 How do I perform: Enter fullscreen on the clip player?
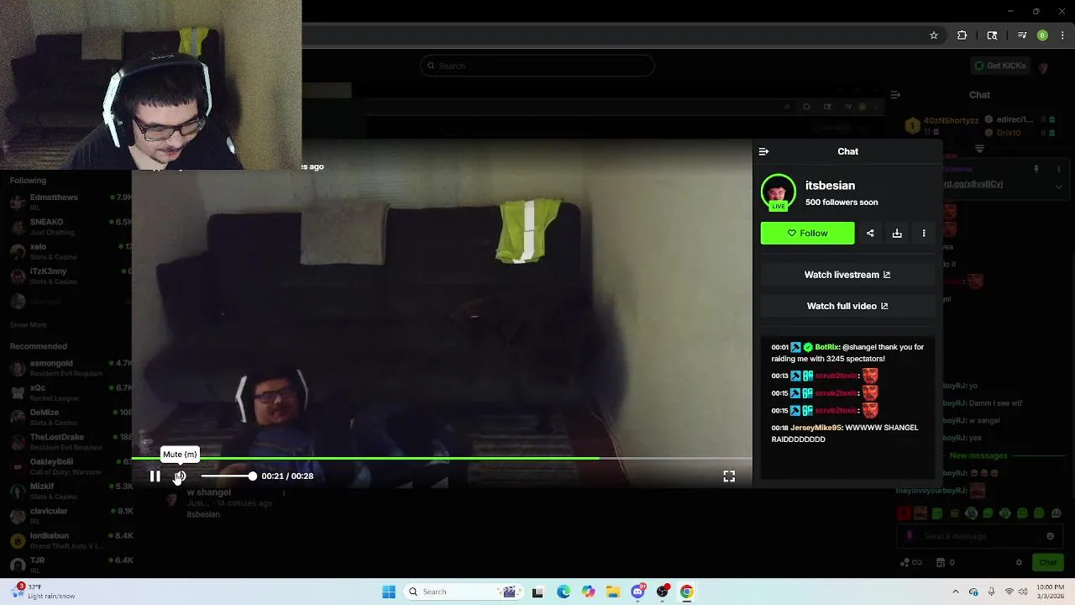(729, 476)
